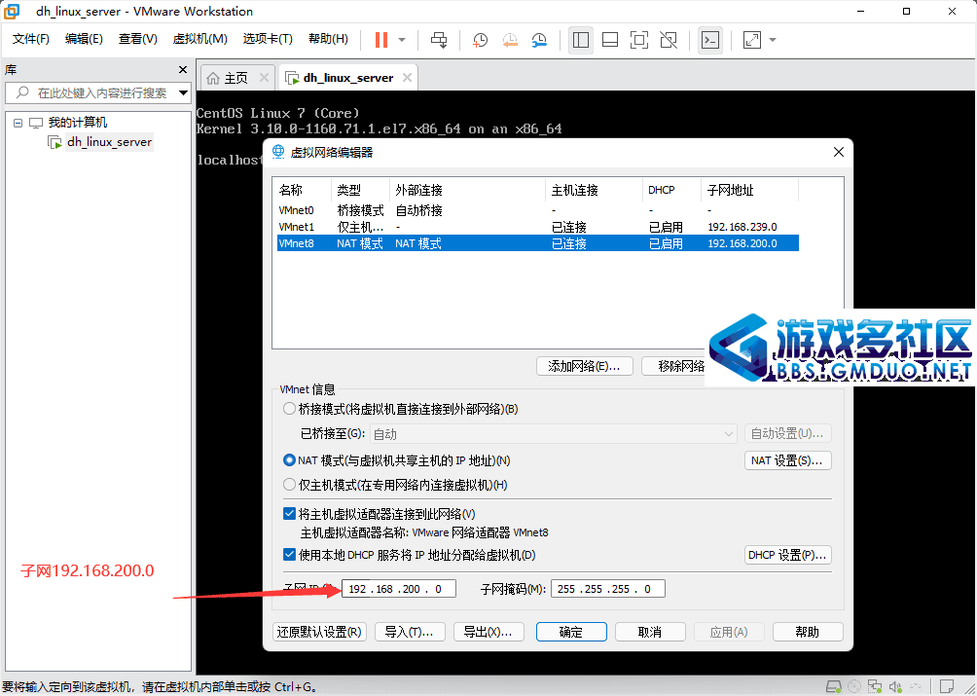Image resolution: width=977 pixels, height=696 pixels.
Task: Take a snapshot with the clock-plus icon
Action: pos(480,40)
